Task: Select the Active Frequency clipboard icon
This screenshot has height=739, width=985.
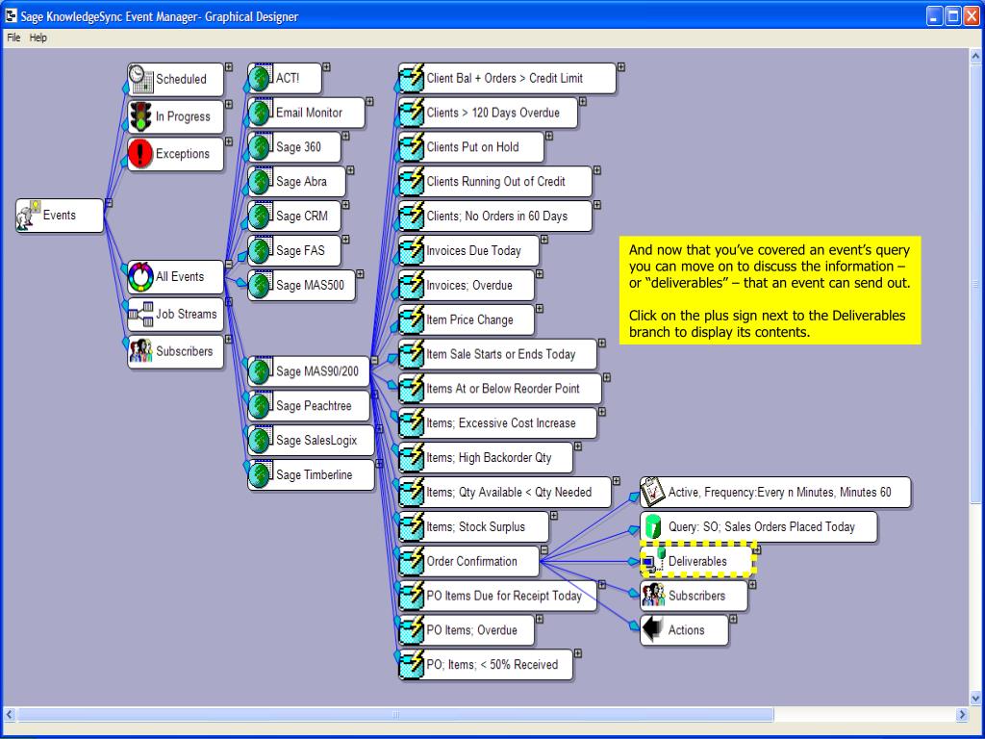Action: 653,492
